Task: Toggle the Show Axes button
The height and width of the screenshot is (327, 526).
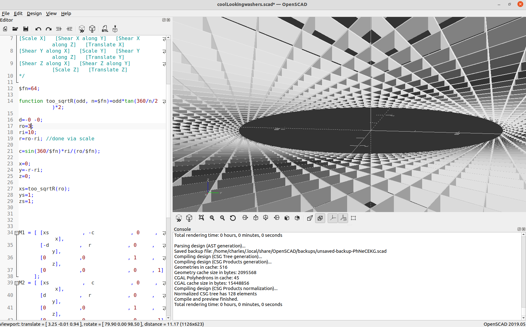Action: pos(333,218)
